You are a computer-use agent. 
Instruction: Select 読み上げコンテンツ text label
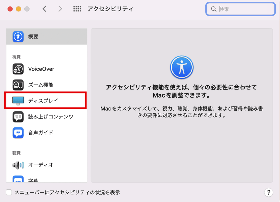(x=51, y=117)
